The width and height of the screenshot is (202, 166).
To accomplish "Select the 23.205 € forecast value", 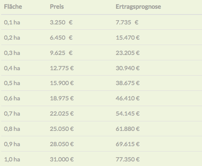I will (128, 53).
